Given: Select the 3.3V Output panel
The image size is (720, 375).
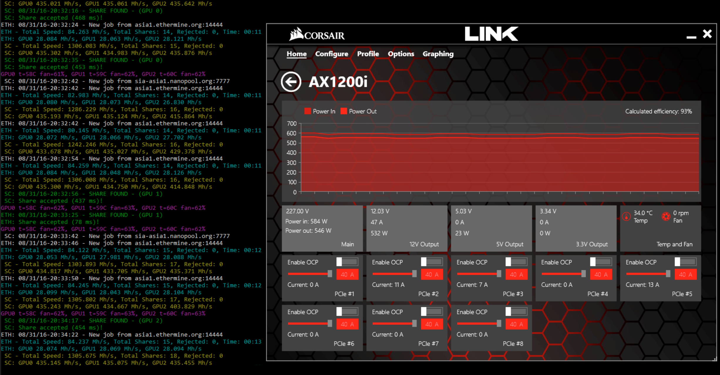Looking at the screenshot, I should point(576,228).
